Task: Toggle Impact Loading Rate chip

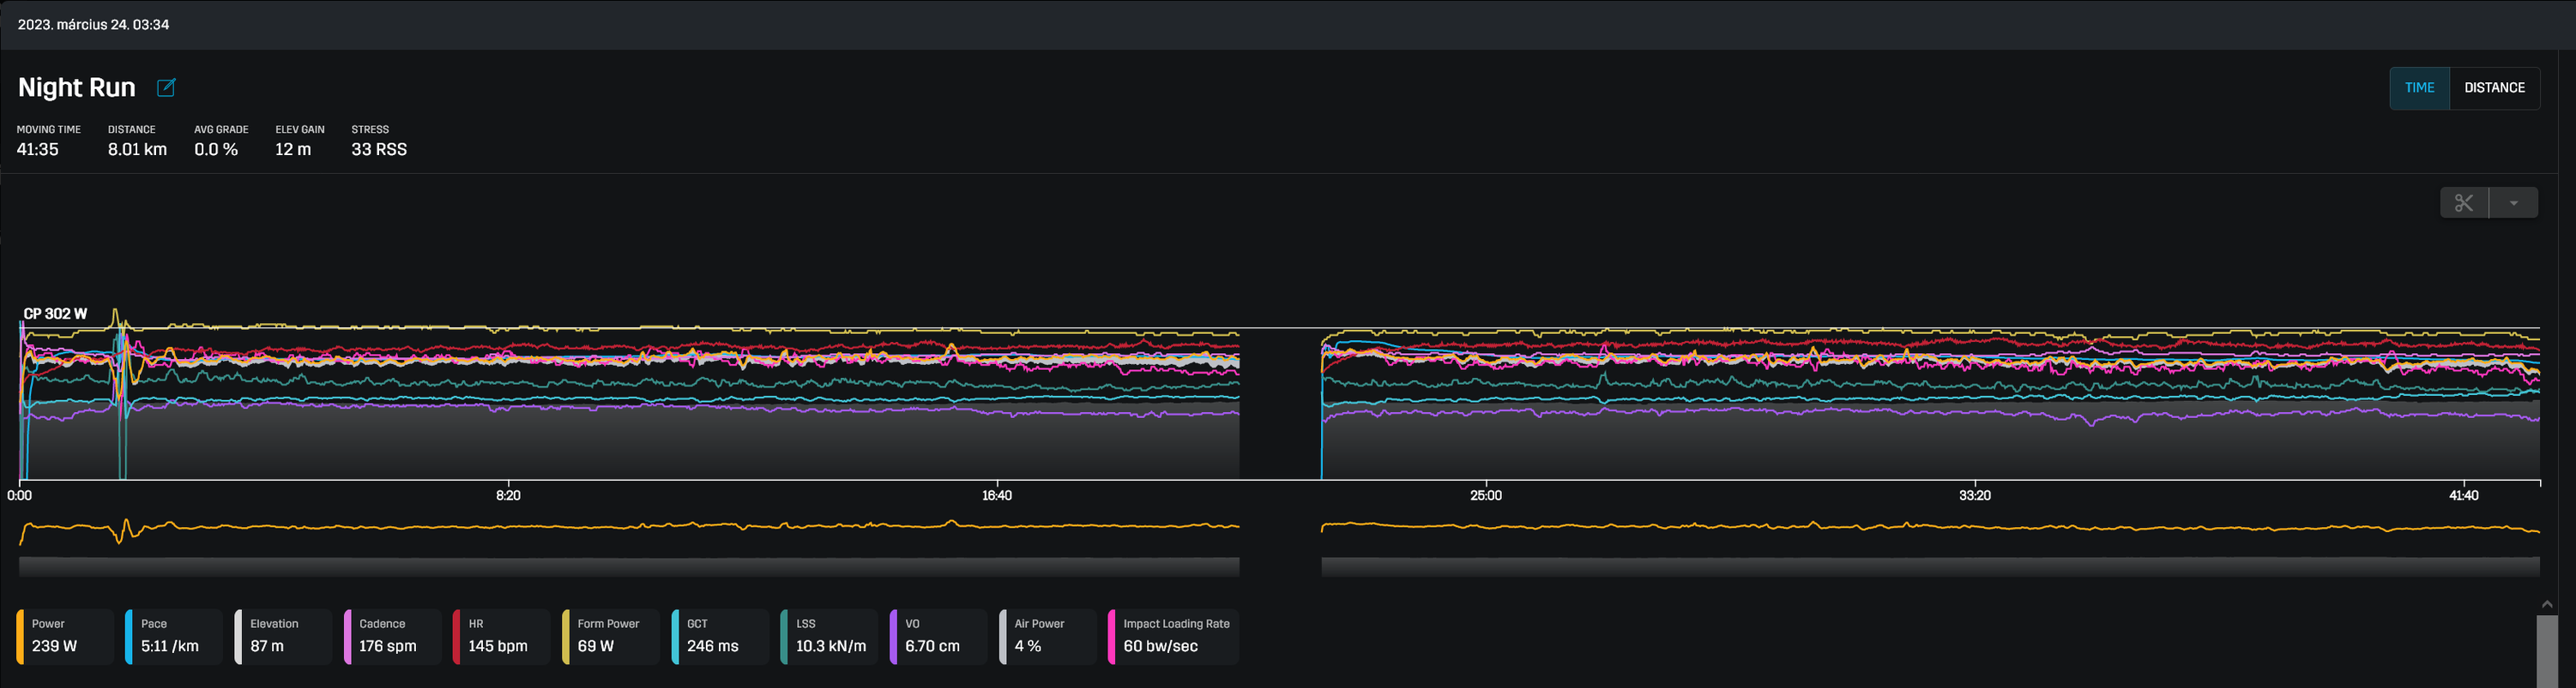Action: (1173, 636)
